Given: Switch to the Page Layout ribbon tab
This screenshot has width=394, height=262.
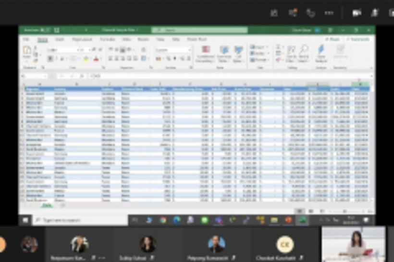Looking at the screenshot, I should coord(82,39).
